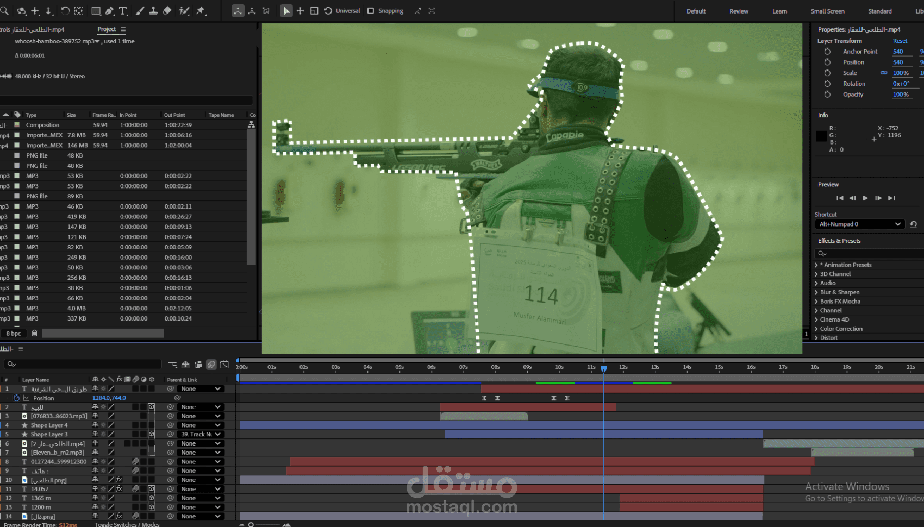The width and height of the screenshot is (924, 527).
Task: Open Shape Layer 3 parent dropdown
Action: 201,434
